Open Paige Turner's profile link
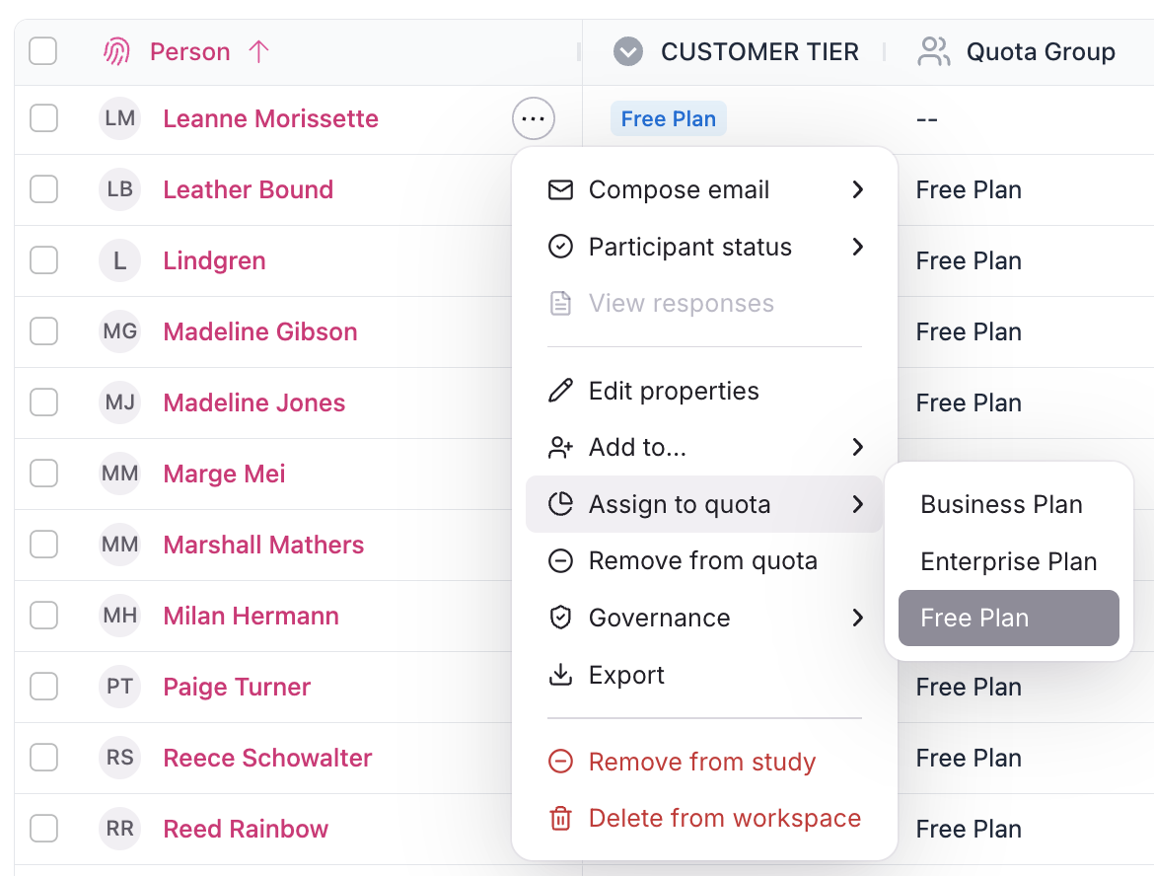Image resolution: width=1154 pixels, height=876 pixels. click(237, 688)
